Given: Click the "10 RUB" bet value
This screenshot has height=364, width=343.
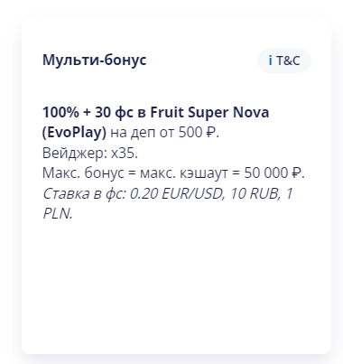Looking at the screenshot, I should point(255,193).
